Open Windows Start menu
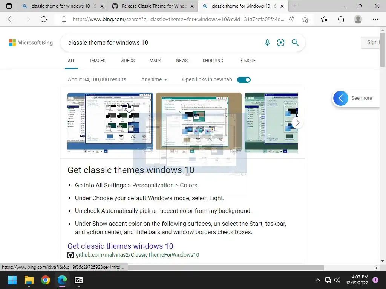The image size is (386, 289). click(12, 280)
